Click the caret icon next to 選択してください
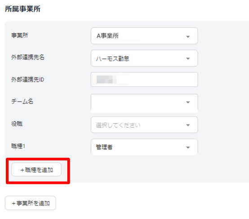The width and height of the screenshot is (249, 219). [188, 125]
